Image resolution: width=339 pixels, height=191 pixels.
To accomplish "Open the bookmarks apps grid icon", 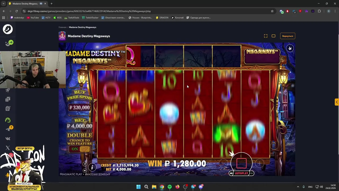I will (3, 18).
